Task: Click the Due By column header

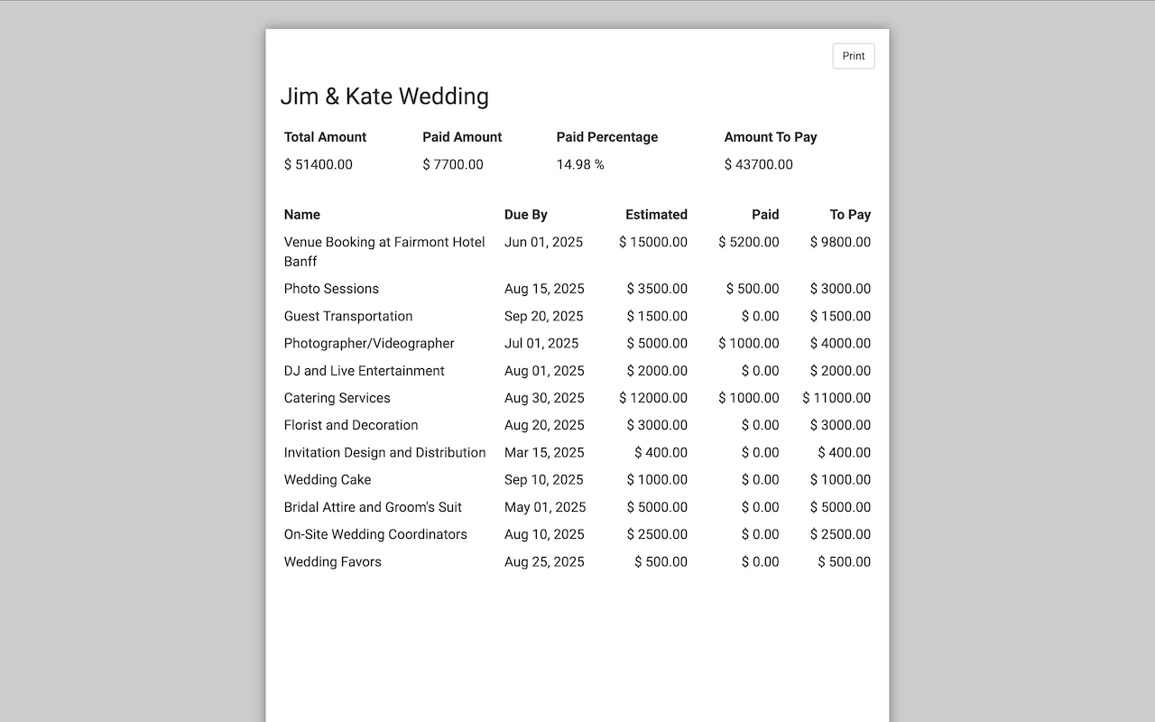Action: coord(526,215)
